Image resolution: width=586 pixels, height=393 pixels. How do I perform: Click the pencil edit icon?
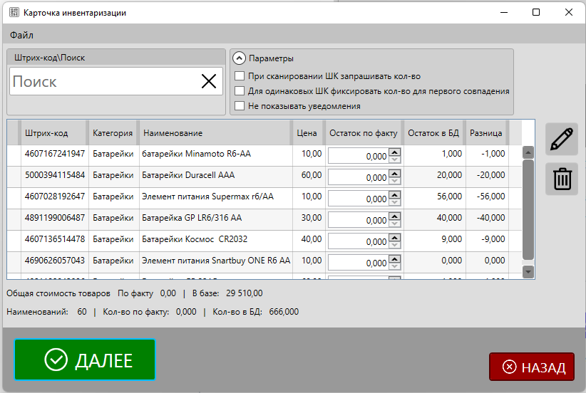click(x=562, y=139)
